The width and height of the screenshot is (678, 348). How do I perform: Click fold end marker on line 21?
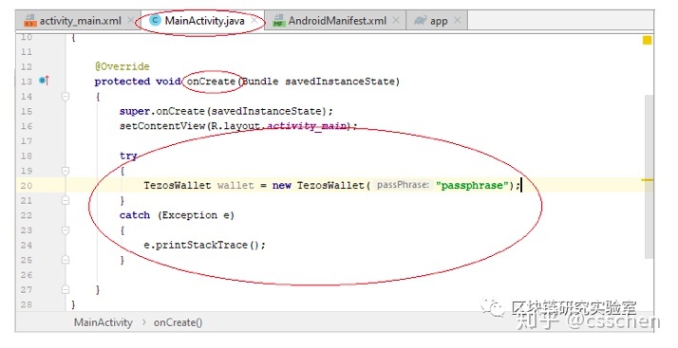pos(66,200)
